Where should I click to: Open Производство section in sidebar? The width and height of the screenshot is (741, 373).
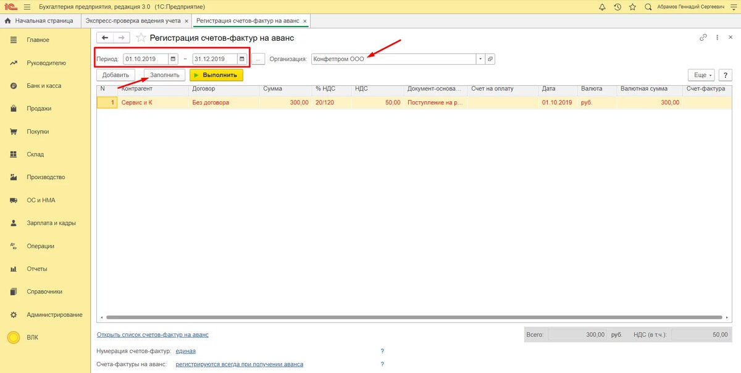pyautogui.click(x=45, y=177)
